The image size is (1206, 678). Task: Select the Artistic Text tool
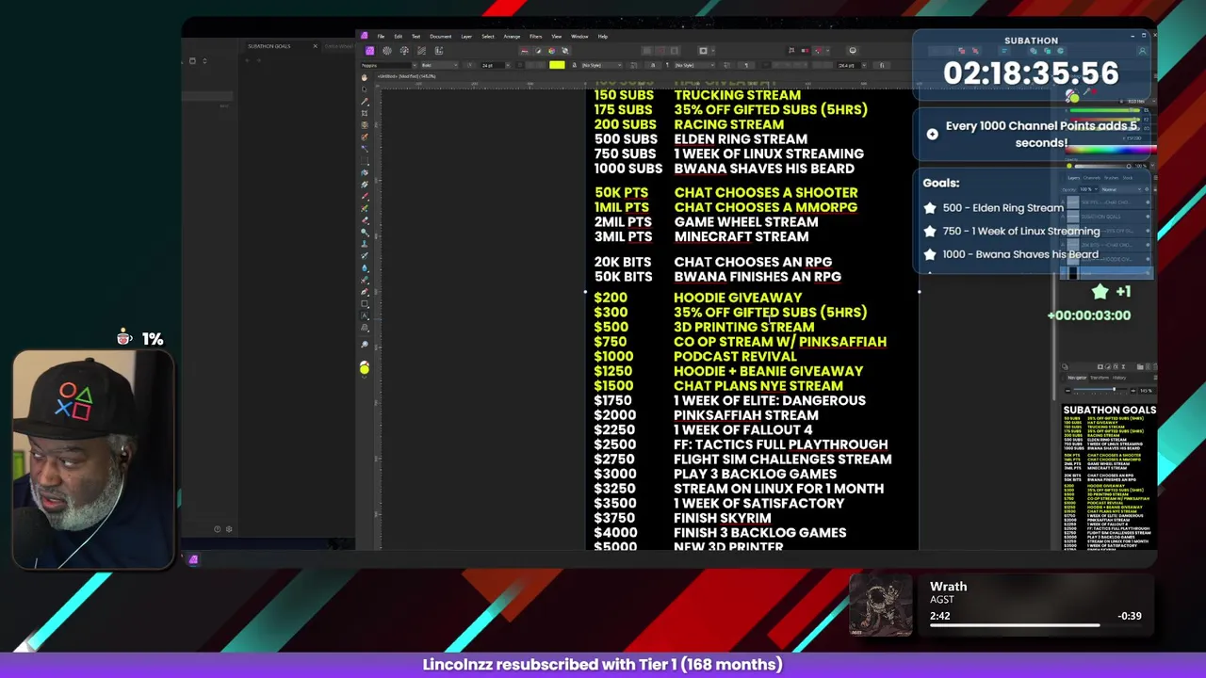click(365, 316)
